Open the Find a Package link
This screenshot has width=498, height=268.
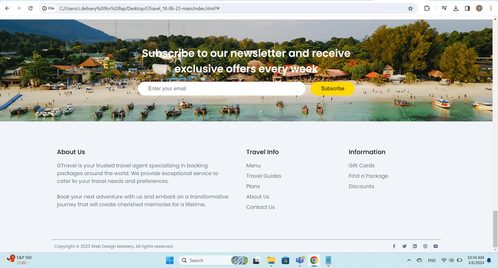(x=368, y=176)
